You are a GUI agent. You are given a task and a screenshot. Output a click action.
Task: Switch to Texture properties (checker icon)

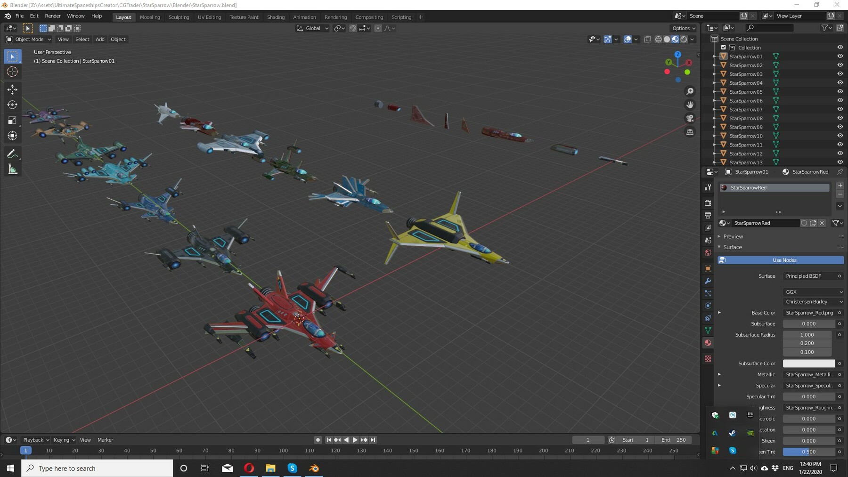pyautogui.click(x=708, y=359)
